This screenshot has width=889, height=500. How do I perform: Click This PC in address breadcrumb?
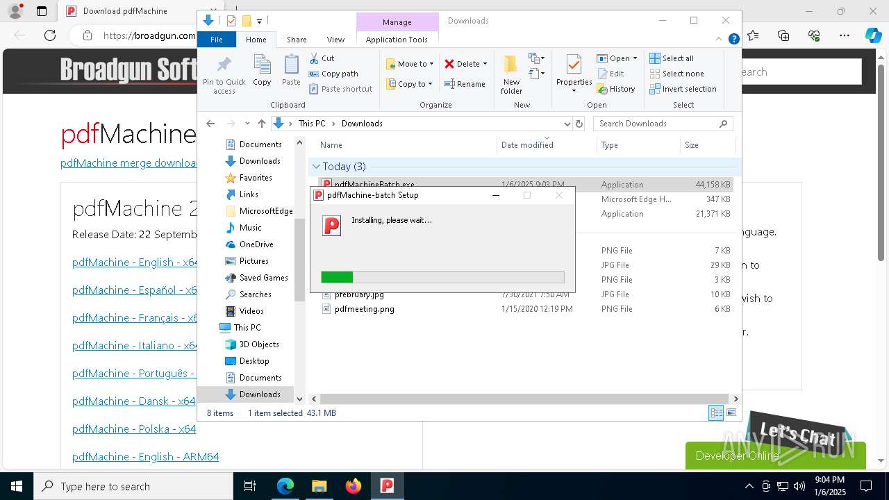(x=311, y=124)
